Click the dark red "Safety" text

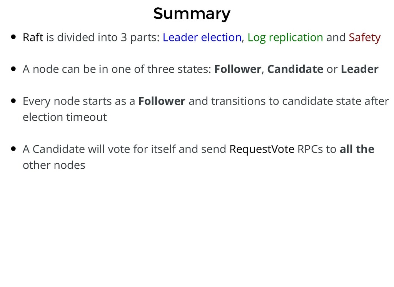pos(364,37)
